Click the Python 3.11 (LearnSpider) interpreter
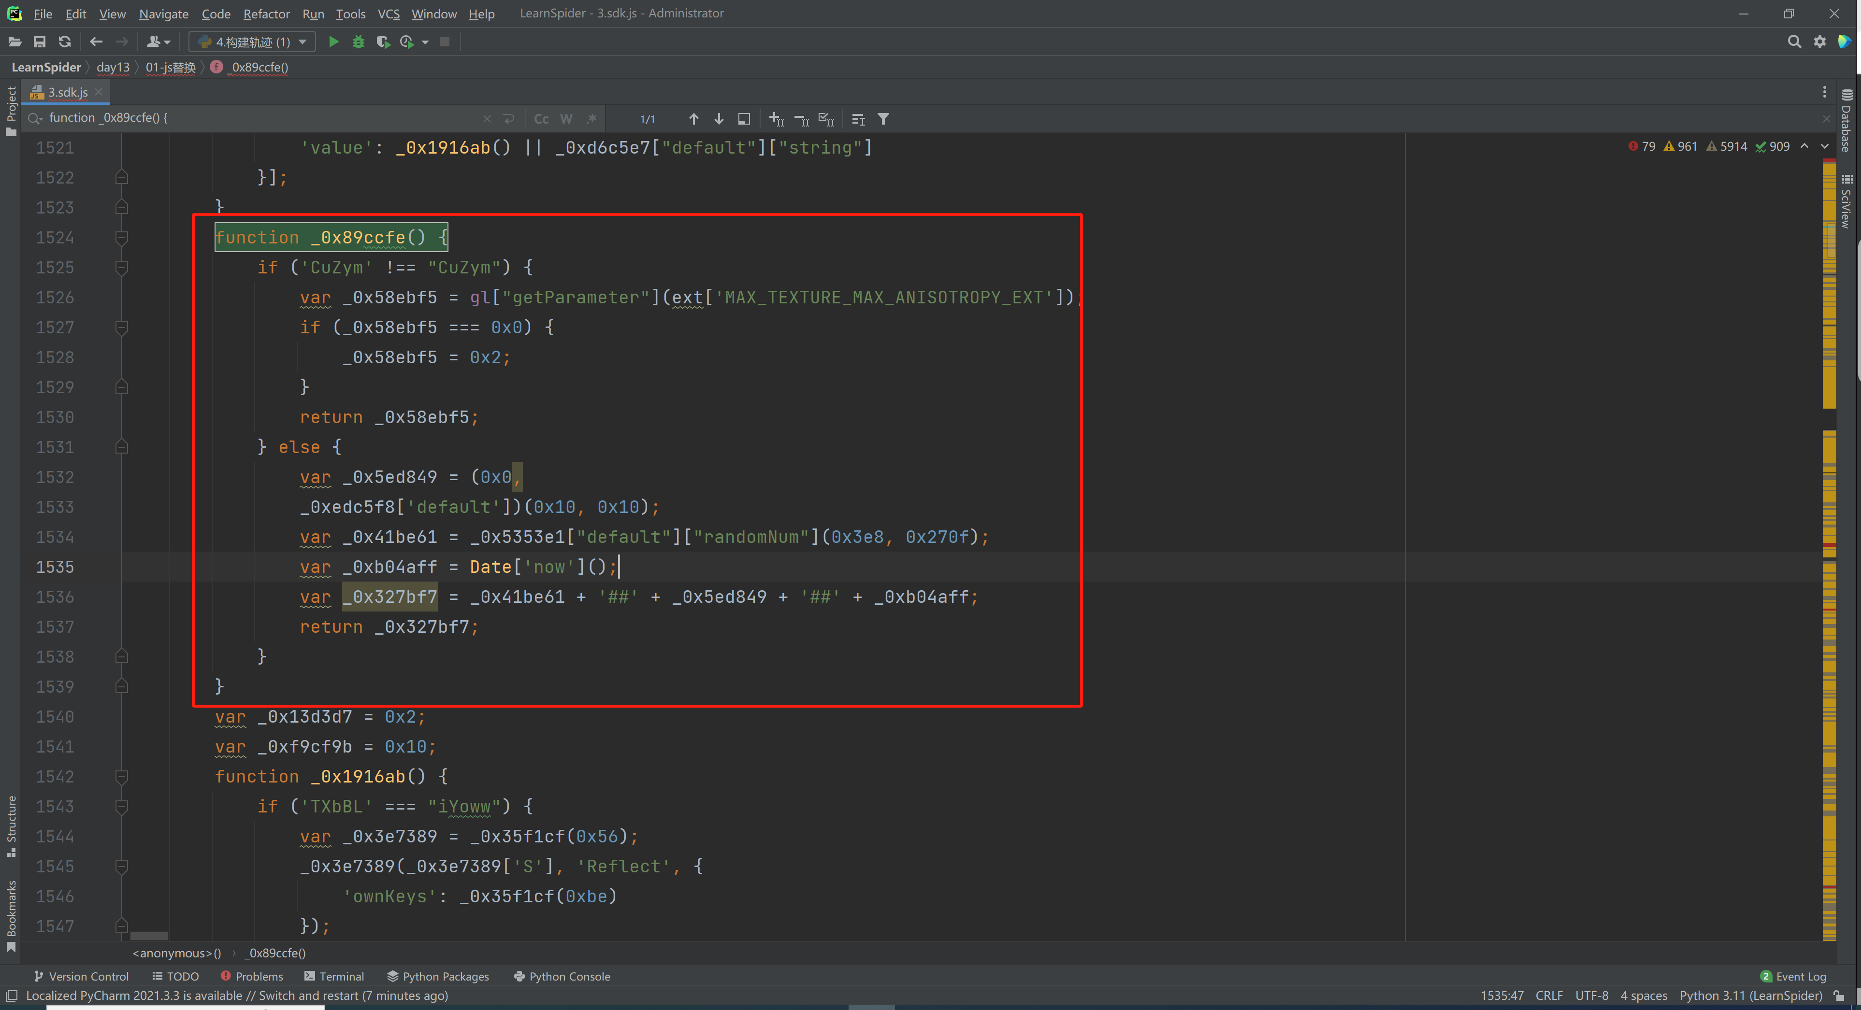Screen dimensions: 1861x1010 pyautogui.click(x=1751, y=996)
